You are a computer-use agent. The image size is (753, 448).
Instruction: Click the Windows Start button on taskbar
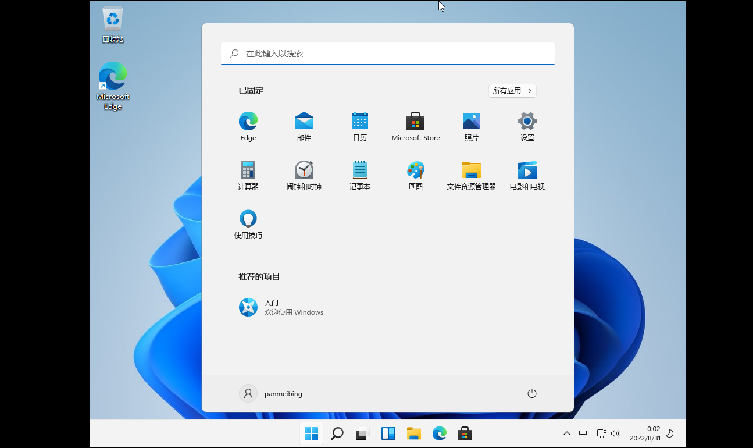[311, 433]
